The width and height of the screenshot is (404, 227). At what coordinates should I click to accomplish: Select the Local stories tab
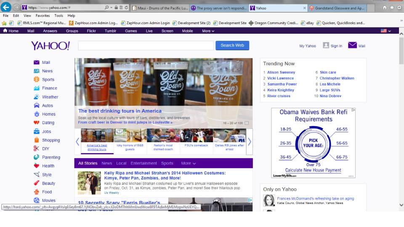coord(121,163)
